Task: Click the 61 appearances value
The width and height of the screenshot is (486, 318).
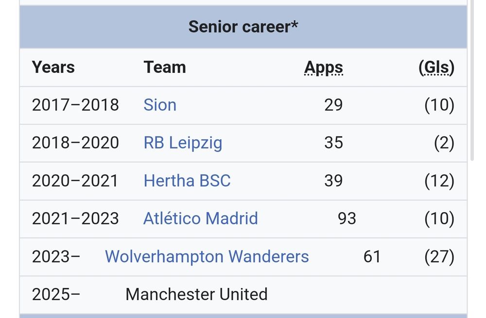Action: (372, 257)
